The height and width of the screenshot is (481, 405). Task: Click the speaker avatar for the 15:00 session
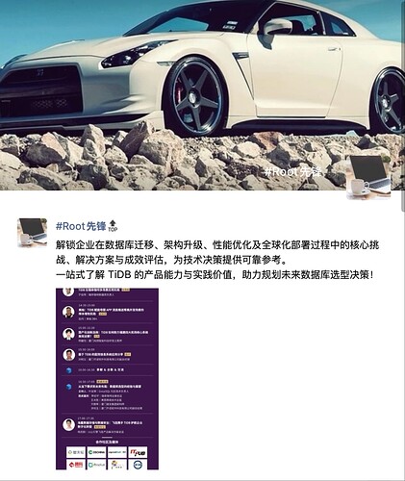click(68, 334)
